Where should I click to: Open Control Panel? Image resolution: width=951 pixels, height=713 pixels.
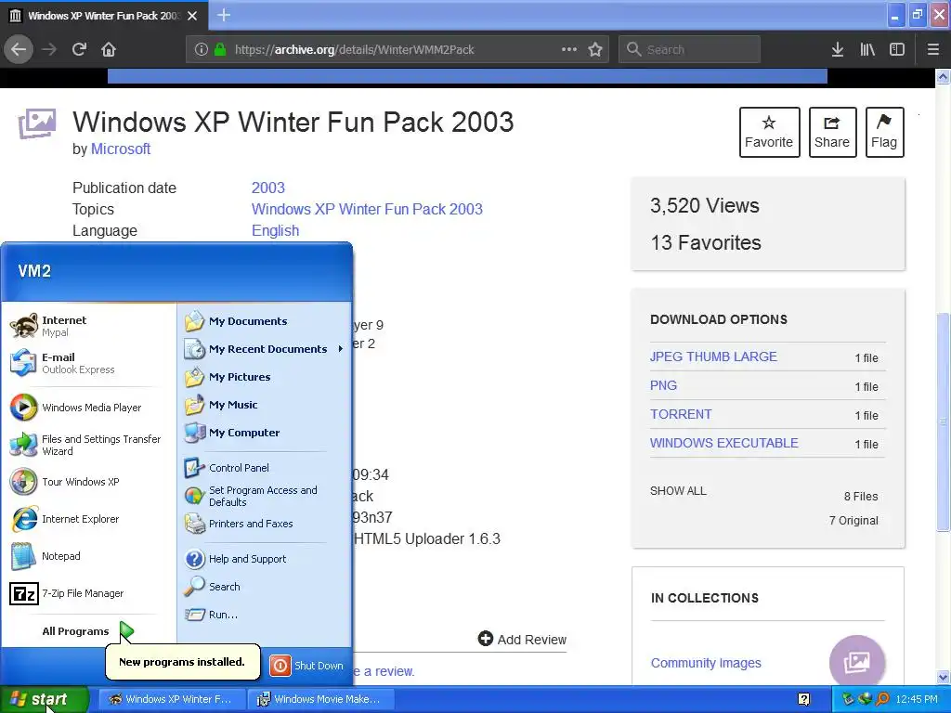pyautogui.click(x=264, y=468)
